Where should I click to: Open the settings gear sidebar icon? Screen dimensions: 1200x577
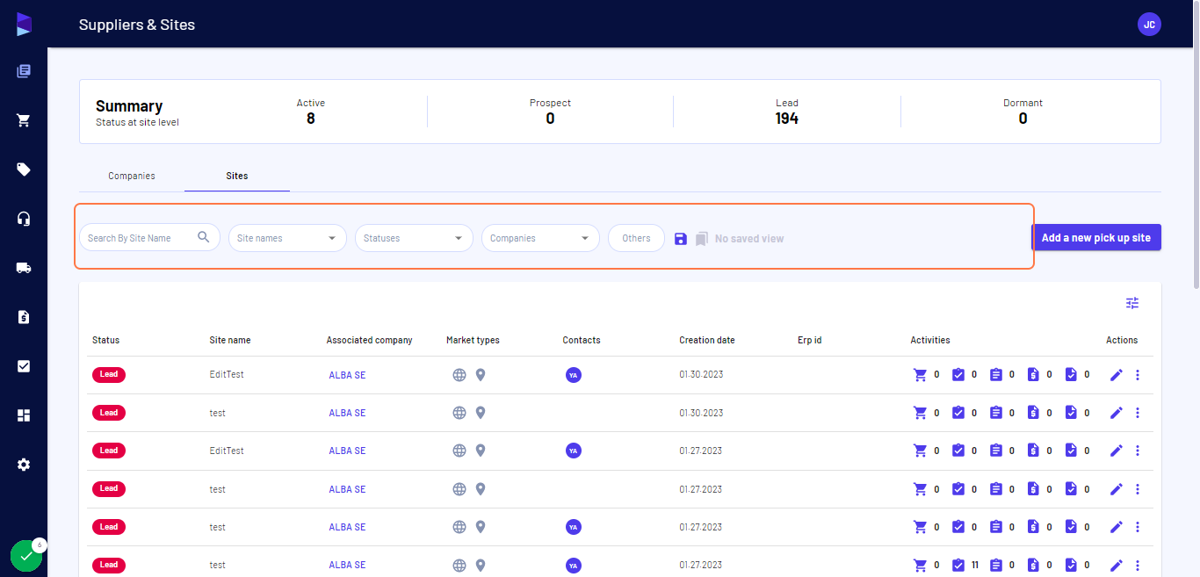24,465
